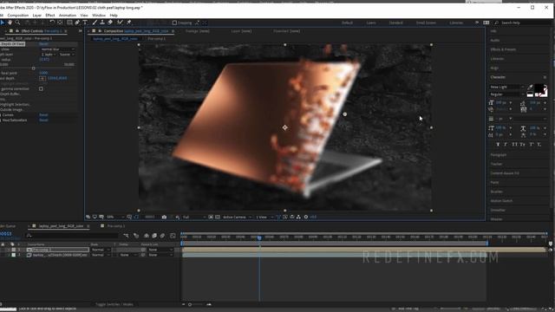
Task: Open the Animation menu
Action: point(68,16)
